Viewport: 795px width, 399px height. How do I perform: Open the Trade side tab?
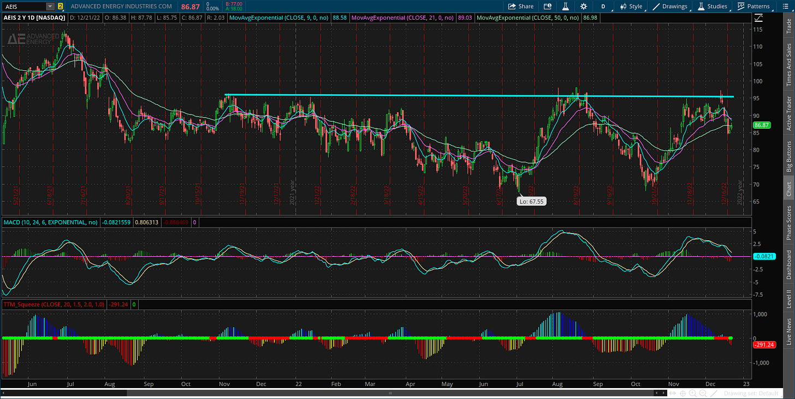pyautogui.click(x=788, y=26)
